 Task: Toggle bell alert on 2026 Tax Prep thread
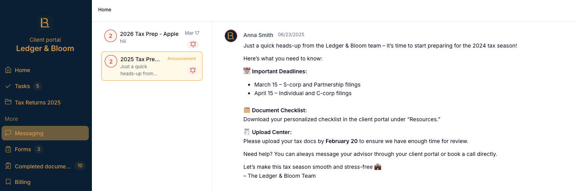[x=193, y=44]
